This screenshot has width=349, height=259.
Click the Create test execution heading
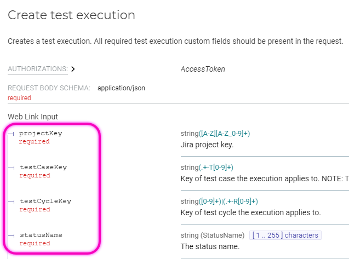[71, 15]
